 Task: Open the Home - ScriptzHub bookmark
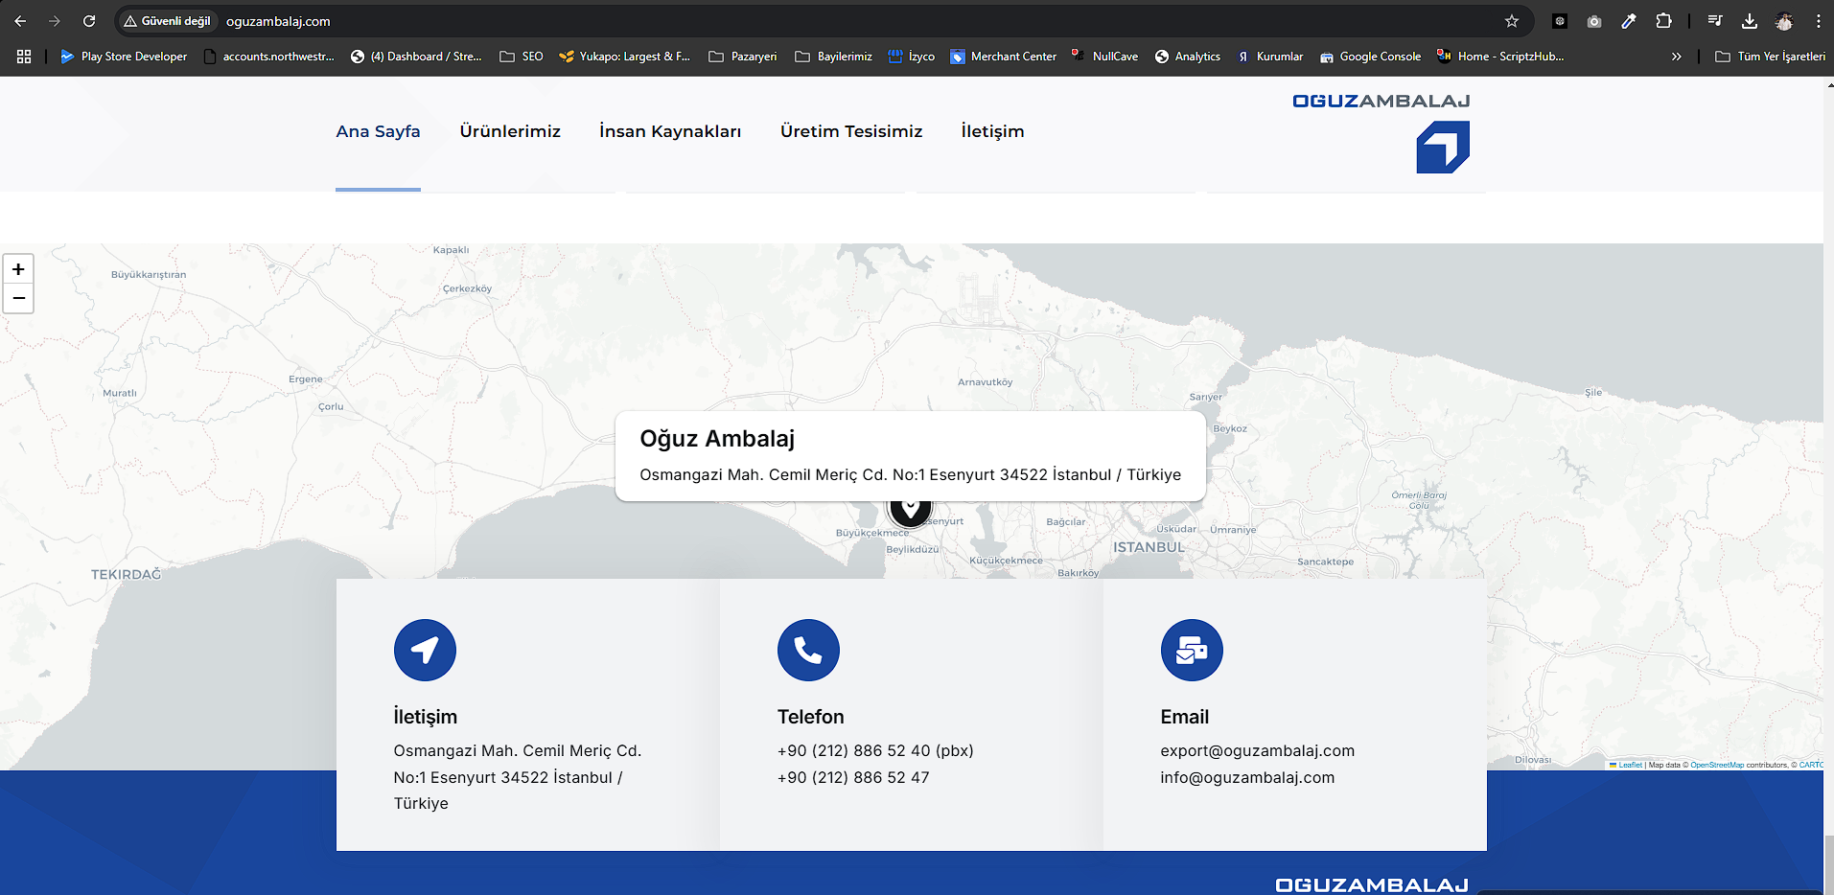[x=1500, y=57]
